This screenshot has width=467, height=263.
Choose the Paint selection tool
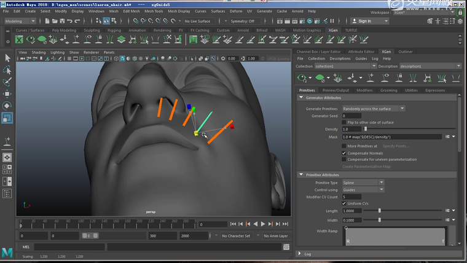point(7,82)
